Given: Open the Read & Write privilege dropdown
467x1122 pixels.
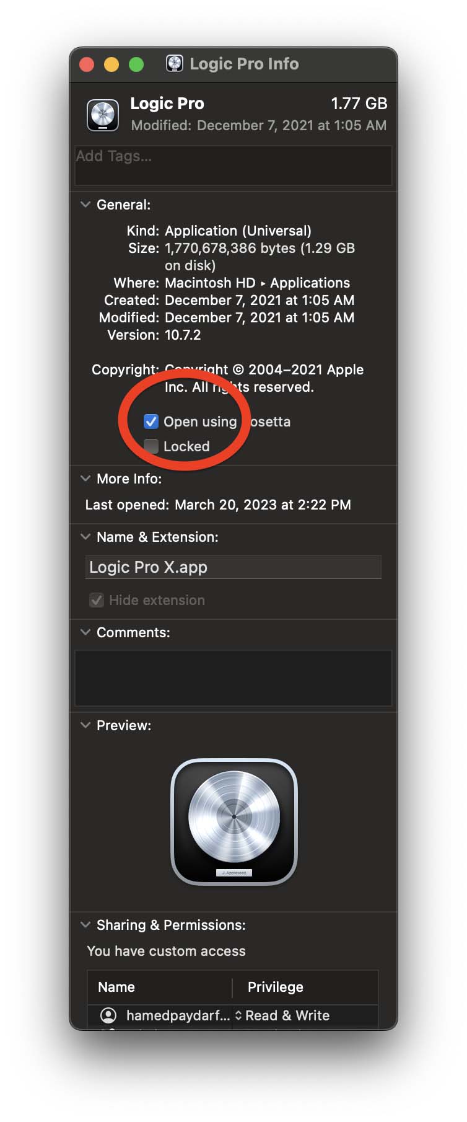Looking at the screenshot, I should pos(282,1015).
